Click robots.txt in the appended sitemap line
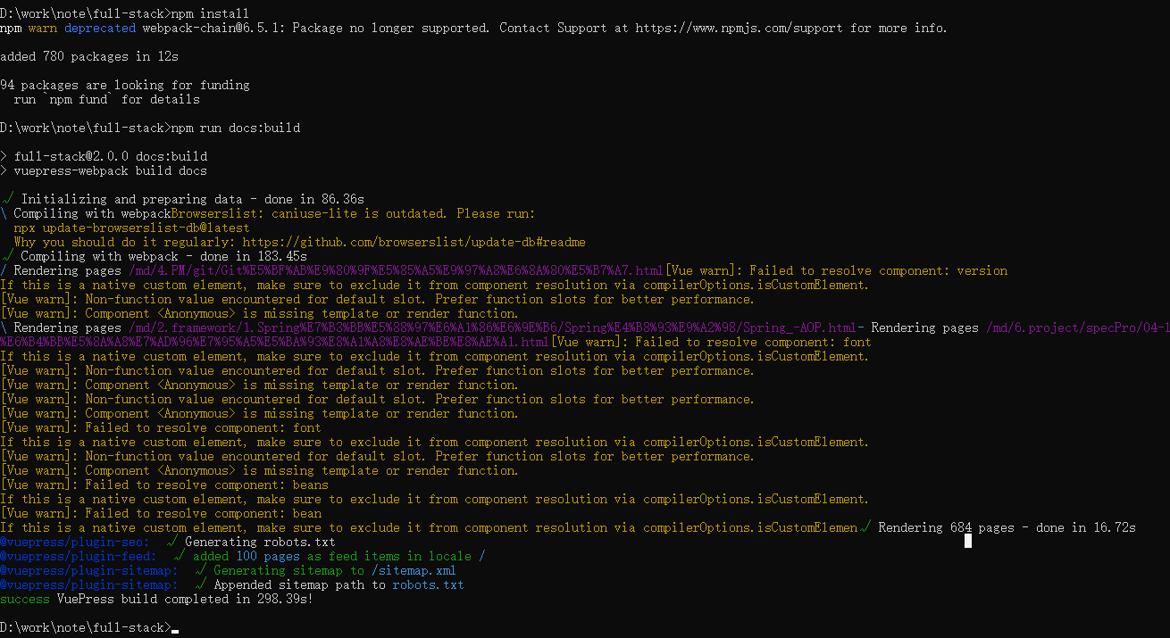The image size is (1170, 638). 428,584
